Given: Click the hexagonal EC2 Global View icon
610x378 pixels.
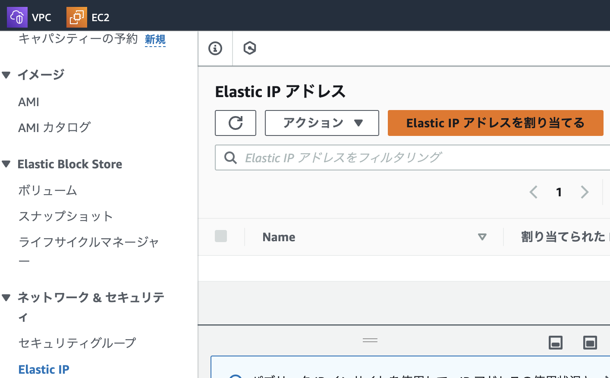Looking at the screenshot, I should [x=249, y=48].
